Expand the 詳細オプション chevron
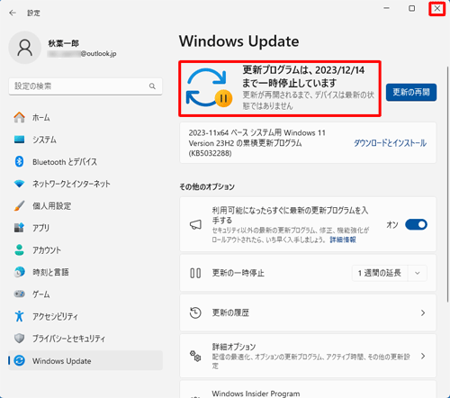Image resolution: width=450 pixels, height=398 pixels. (x=423, y=356)
